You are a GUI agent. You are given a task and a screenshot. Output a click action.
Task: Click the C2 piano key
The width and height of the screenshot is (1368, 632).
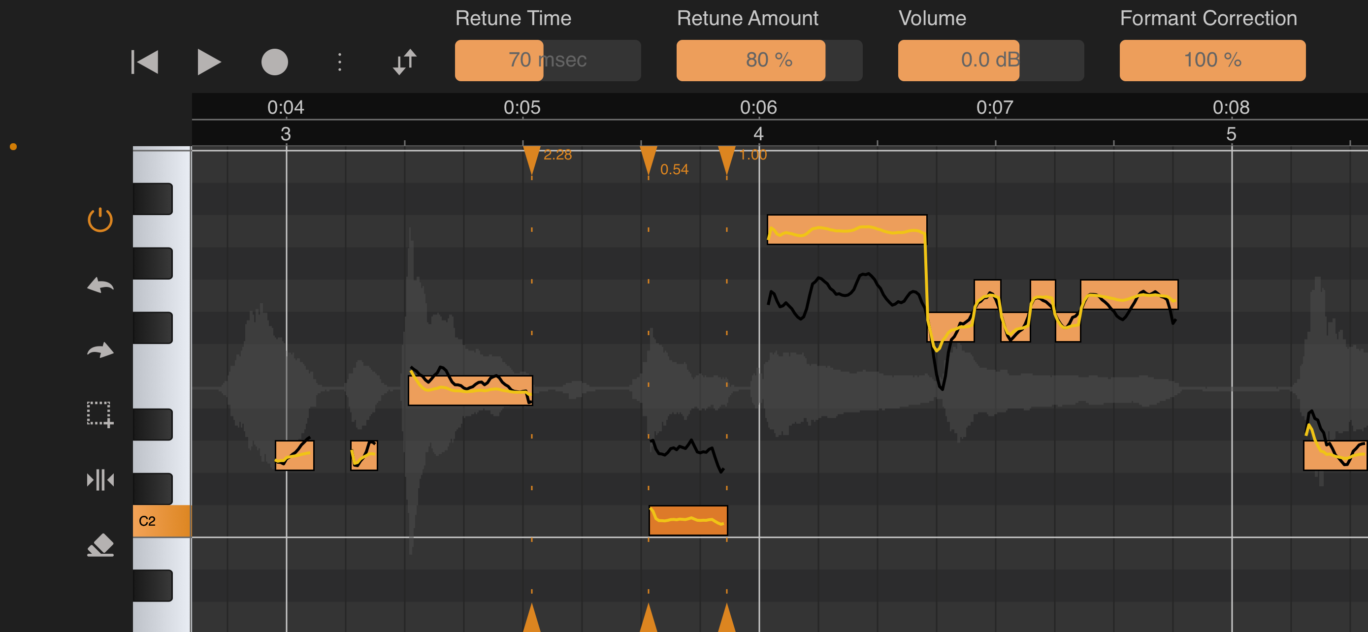click(162, 521)
